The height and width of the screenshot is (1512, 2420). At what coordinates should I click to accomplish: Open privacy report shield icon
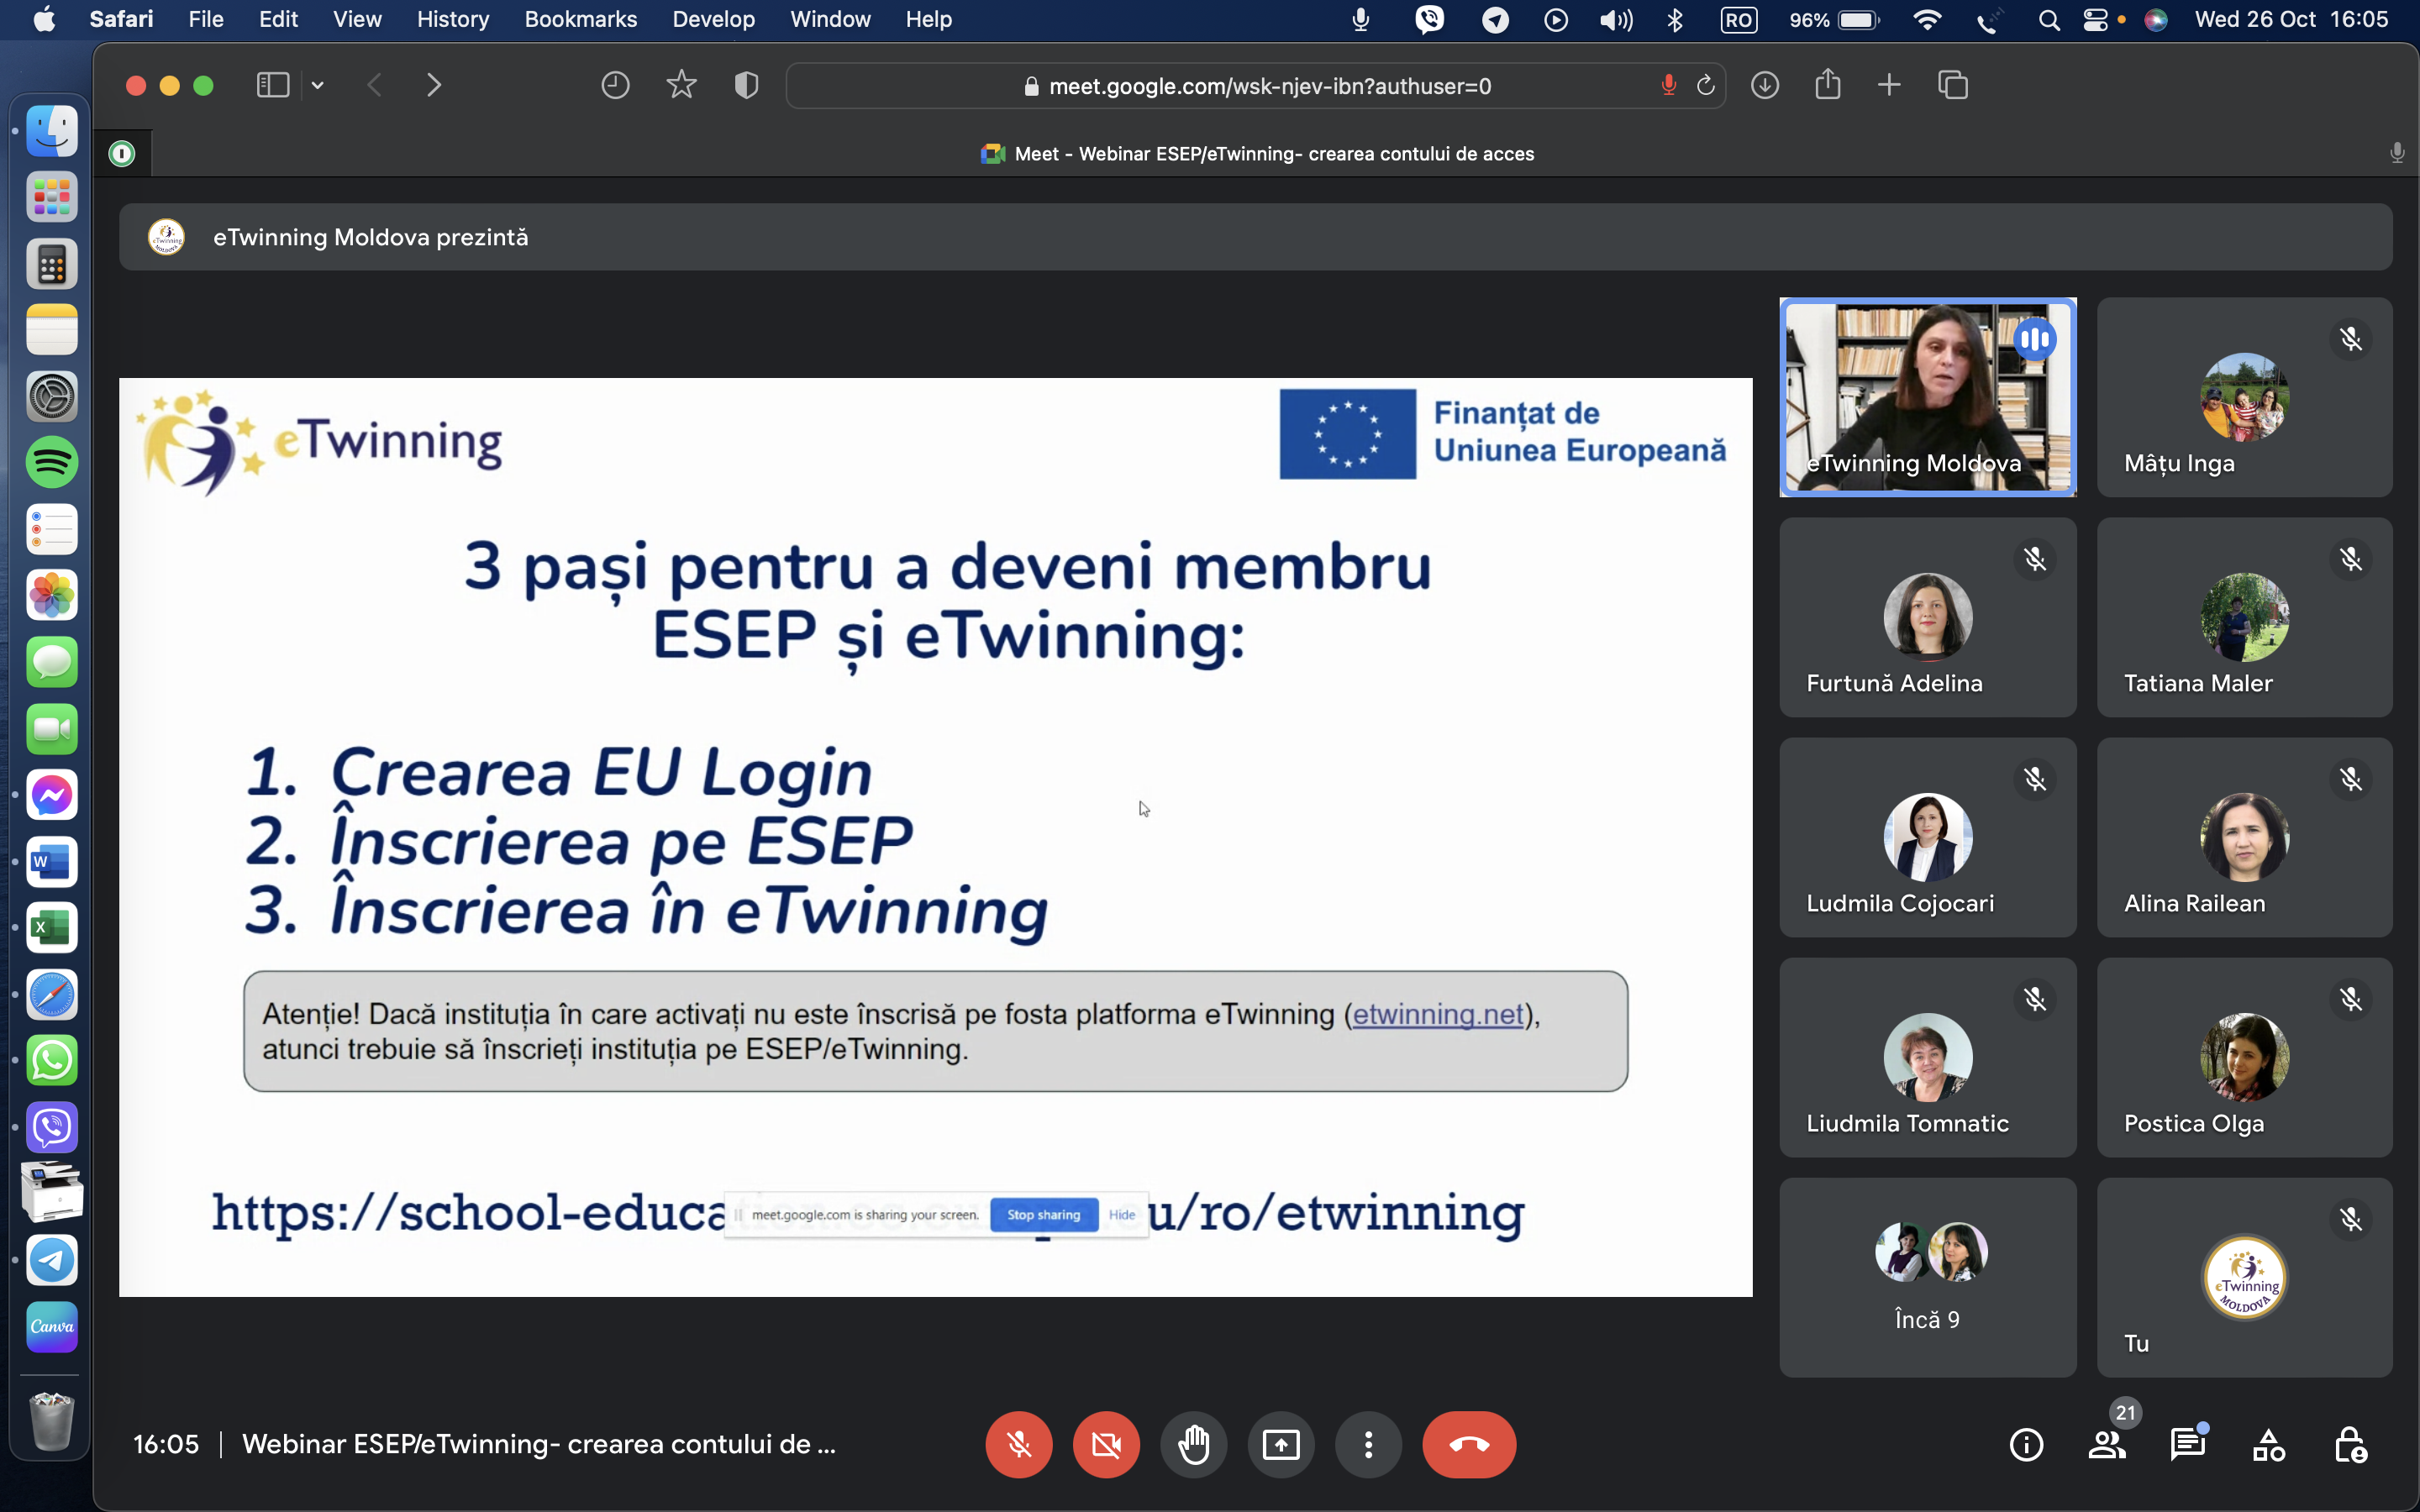pos(746,85)
